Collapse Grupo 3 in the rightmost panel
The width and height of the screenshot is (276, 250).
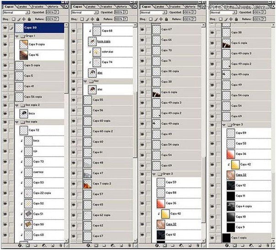(224, 125)
